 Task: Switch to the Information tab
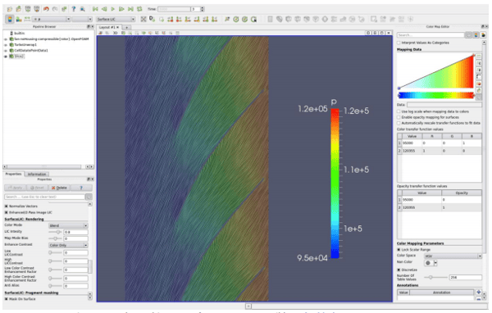tap(37, 174)
